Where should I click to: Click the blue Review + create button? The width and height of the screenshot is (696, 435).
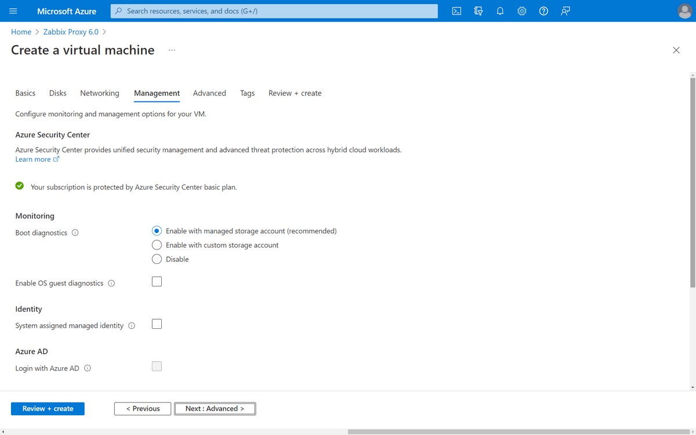coord(48,409)
